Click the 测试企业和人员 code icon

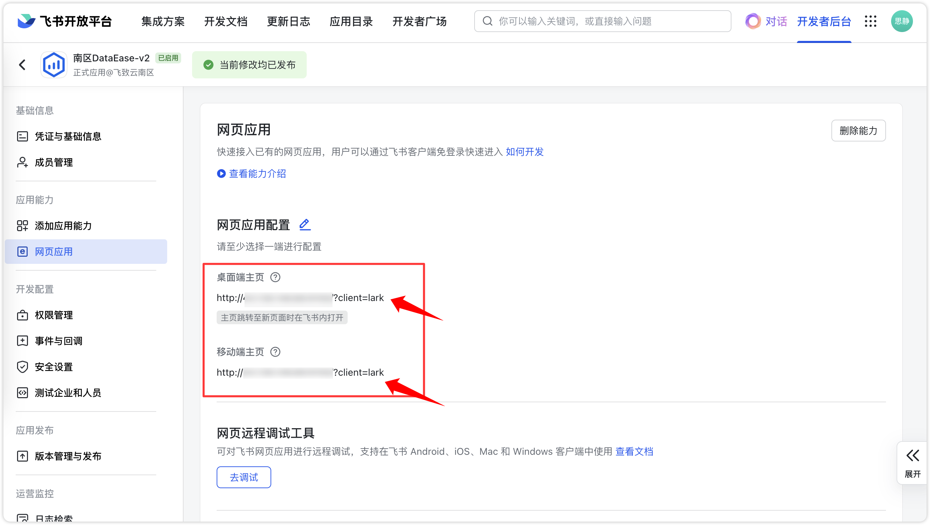pos(23,393)
